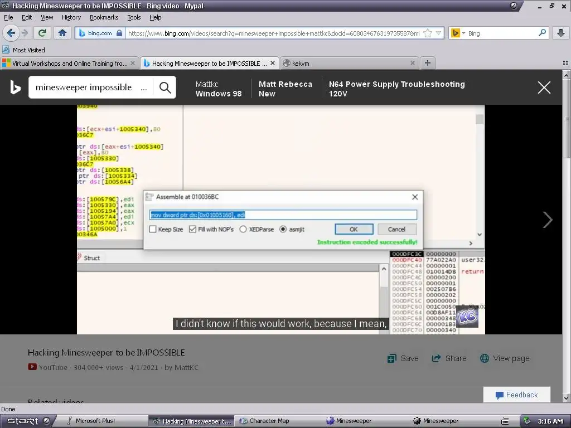The image size is (571, 428).
Task: Select Mattkc Windows 98 related search
Action: pyautogui.click(x=219, y=89)
